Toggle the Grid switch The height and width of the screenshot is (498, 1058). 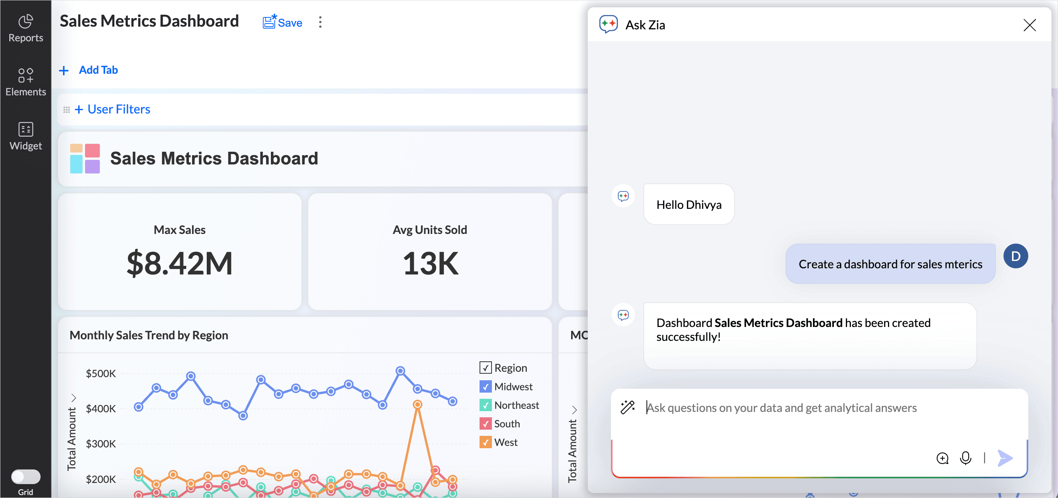click(x=26, y=477)
